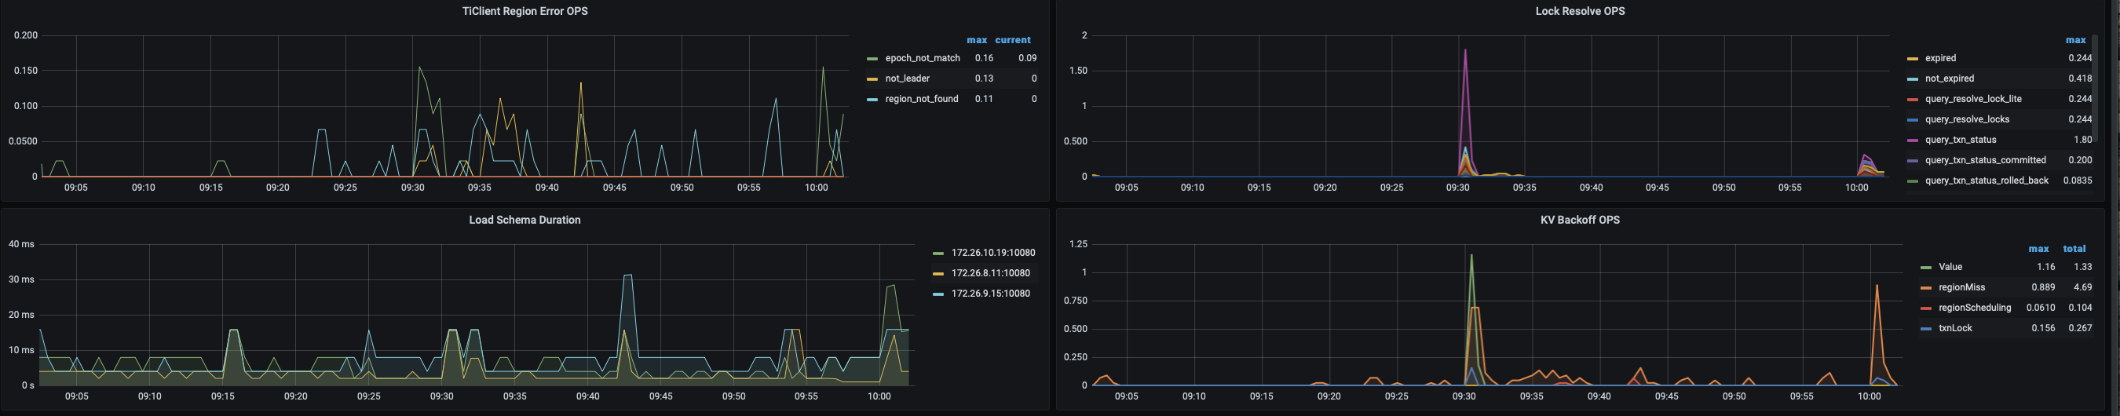Toggle the txnLock series label

[1955, 328]
